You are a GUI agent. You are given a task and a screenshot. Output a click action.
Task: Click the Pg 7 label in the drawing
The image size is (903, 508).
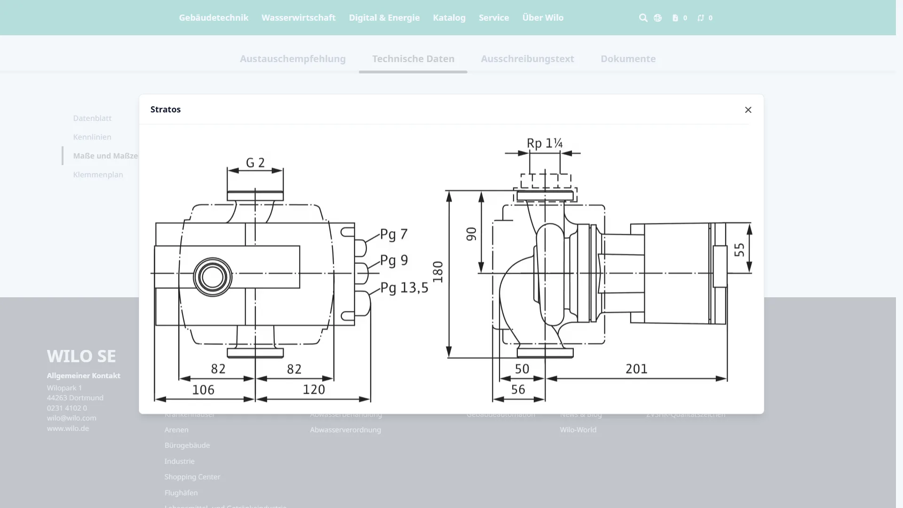[x=394, y=234]
